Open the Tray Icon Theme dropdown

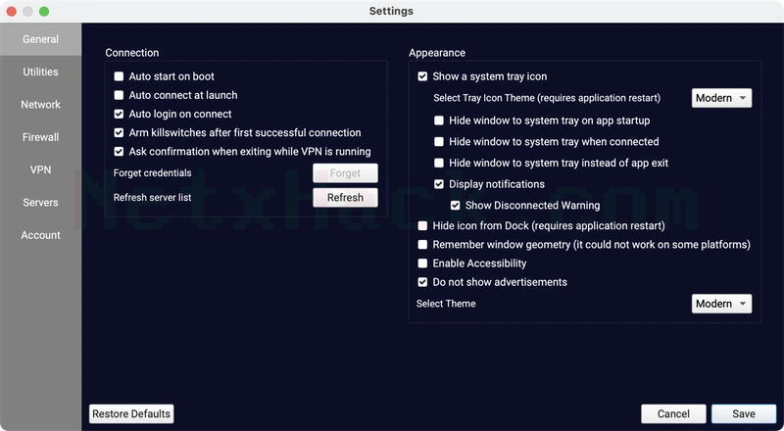point(721,98)
